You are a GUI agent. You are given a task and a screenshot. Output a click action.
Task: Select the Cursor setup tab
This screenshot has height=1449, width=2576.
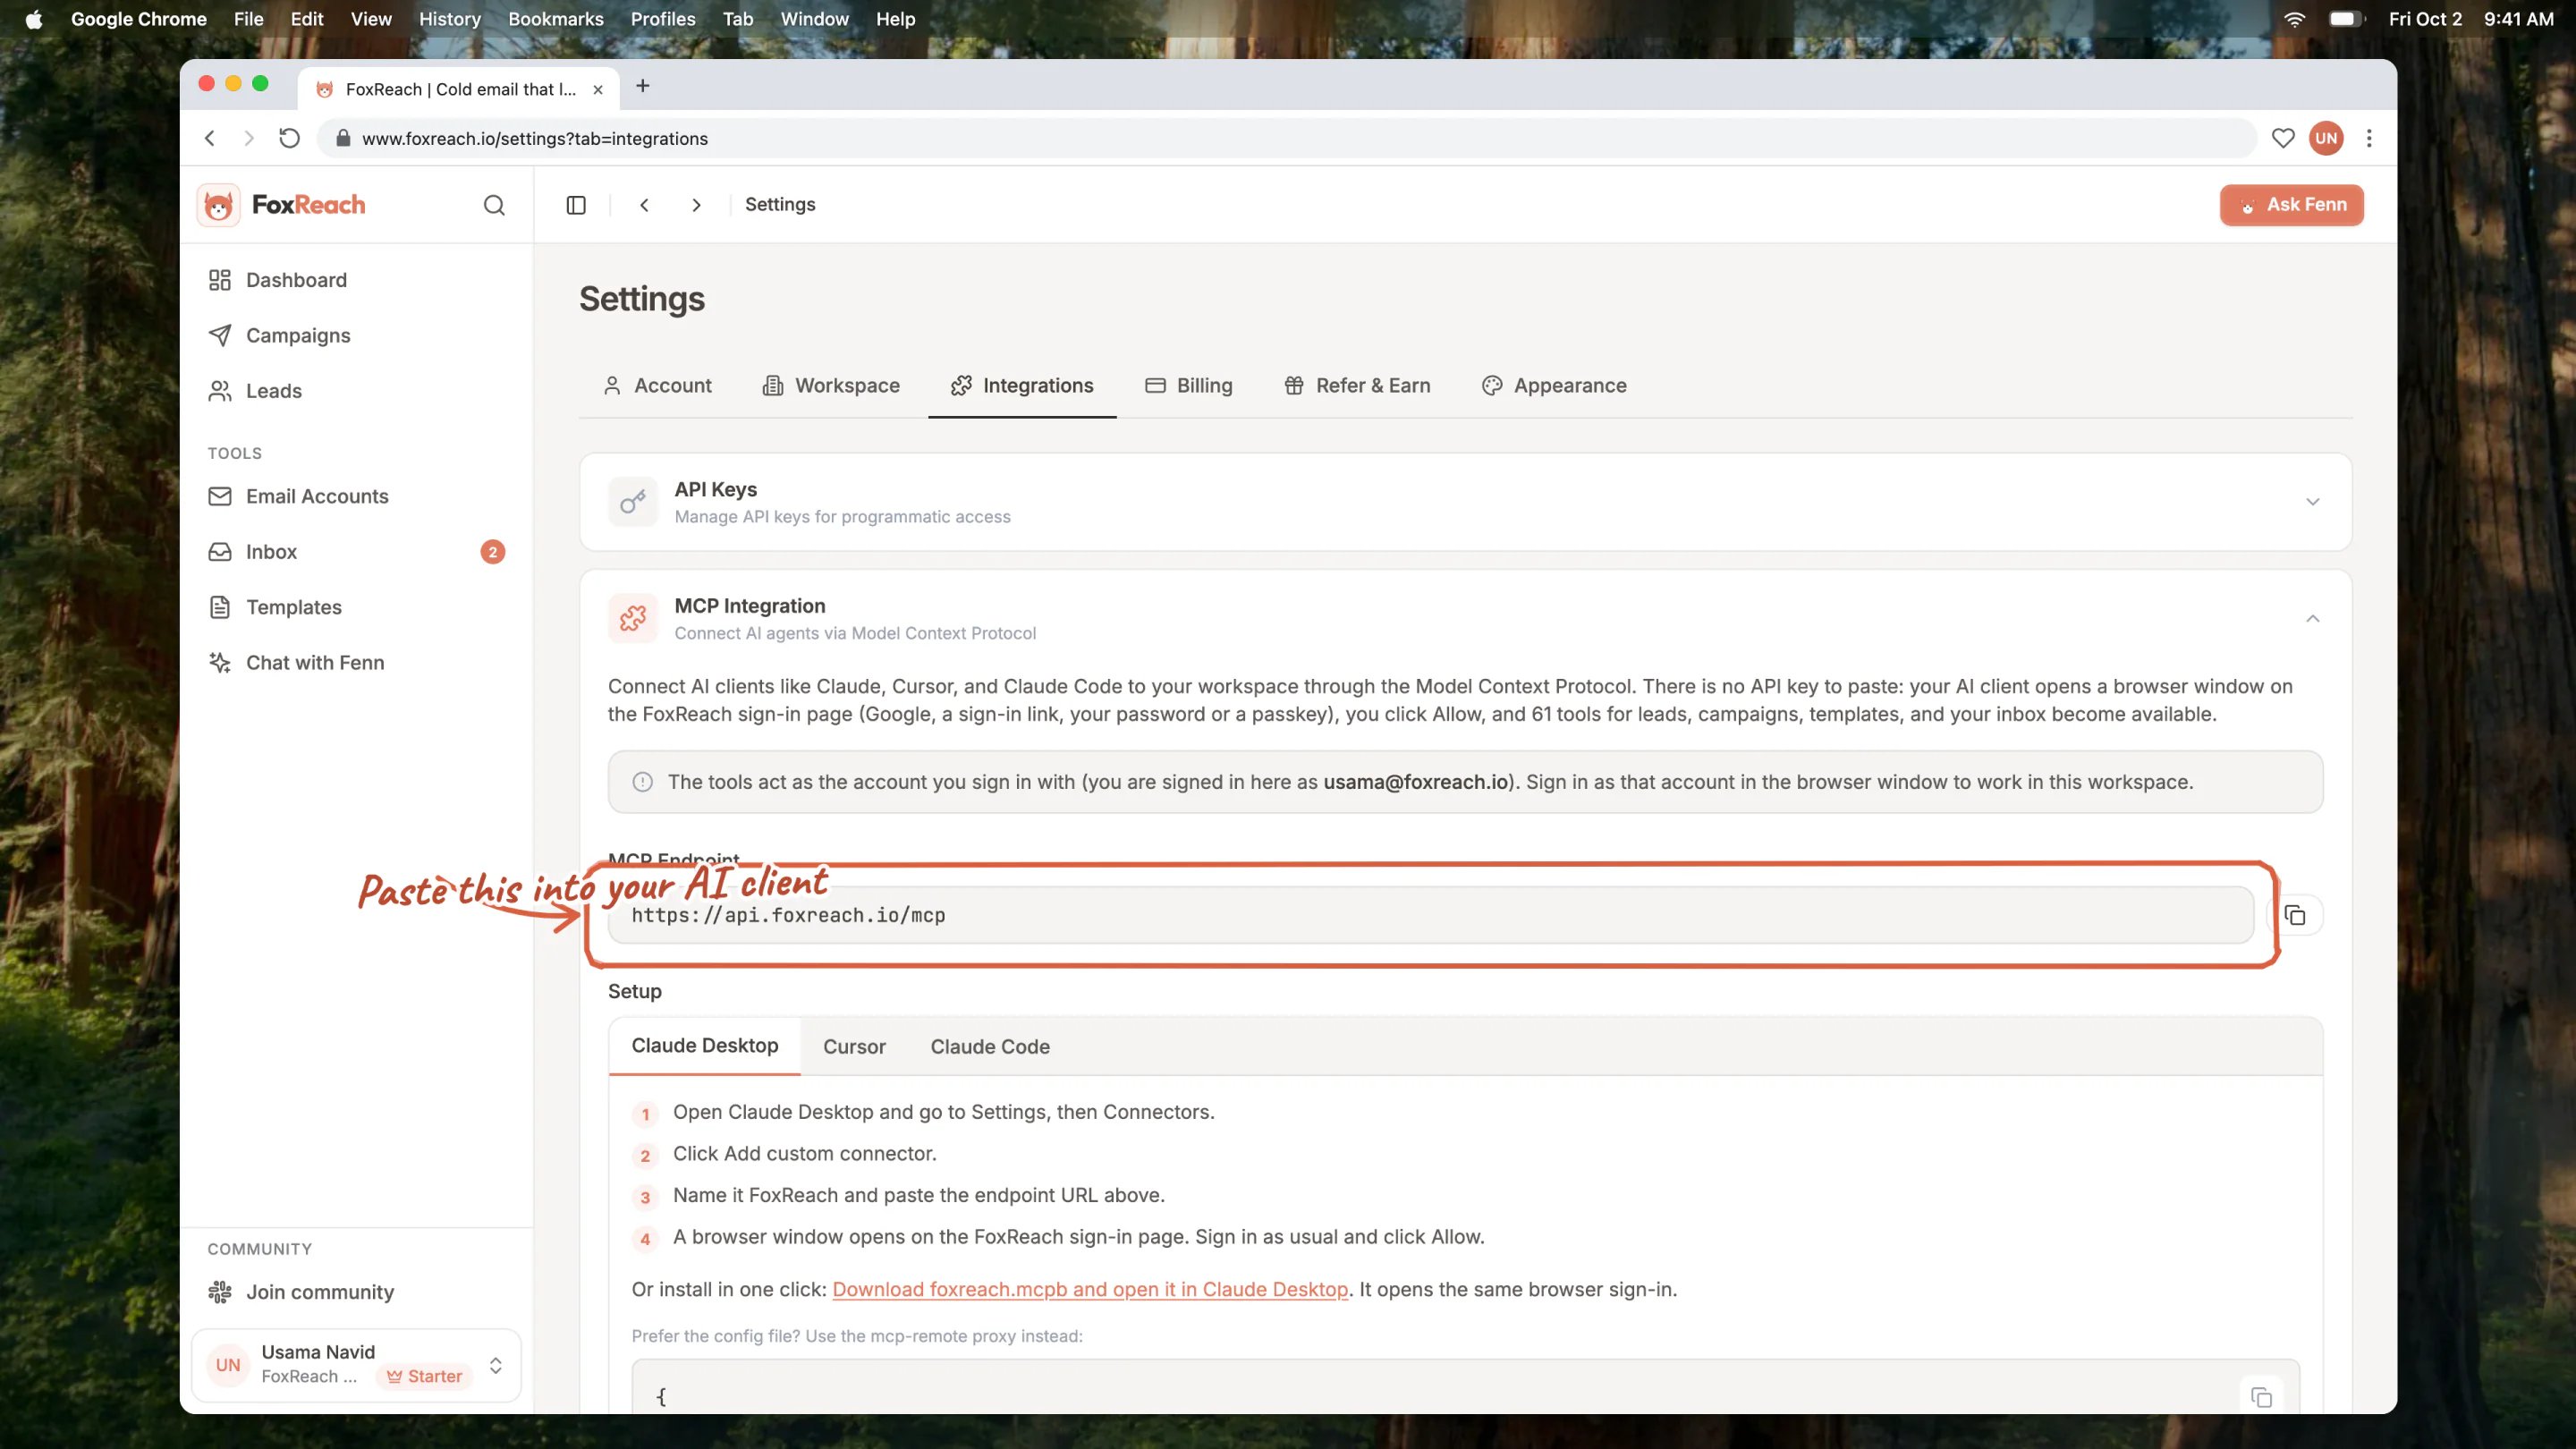[x=854, y=1047]
